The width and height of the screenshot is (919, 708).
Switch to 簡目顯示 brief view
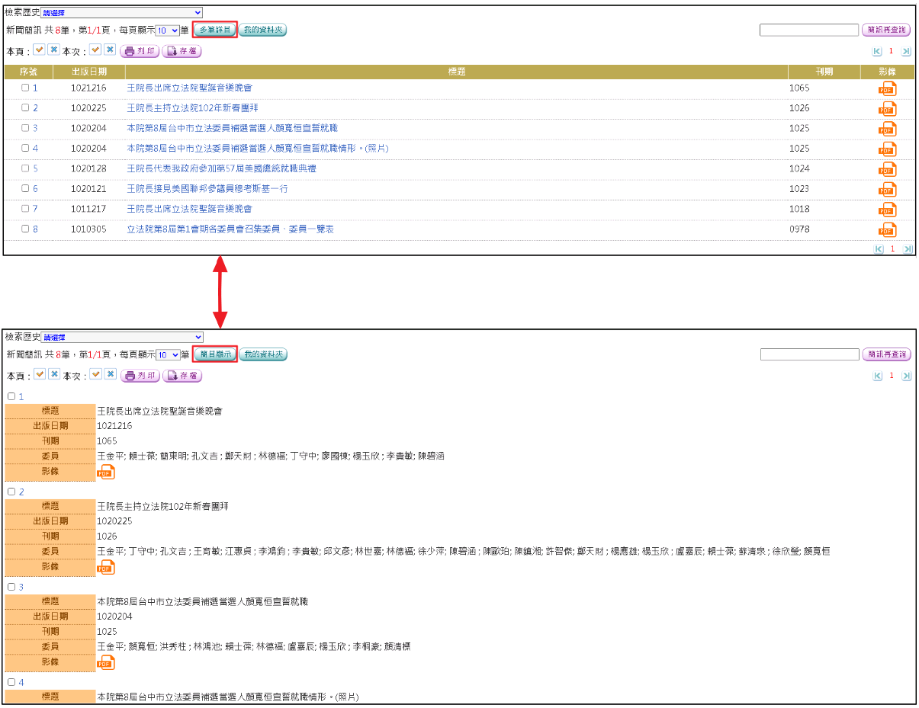coord(214,354)
